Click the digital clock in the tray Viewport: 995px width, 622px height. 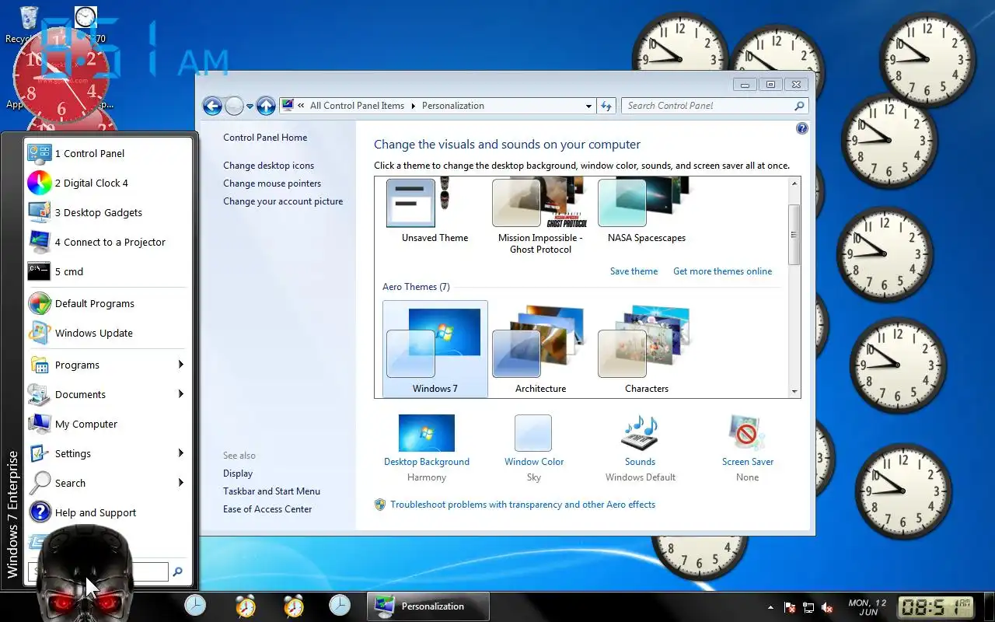coord(936,607)
